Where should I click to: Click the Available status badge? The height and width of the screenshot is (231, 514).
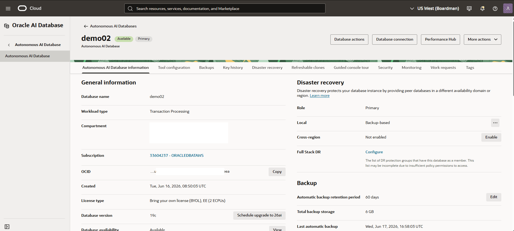pos(124,39)
